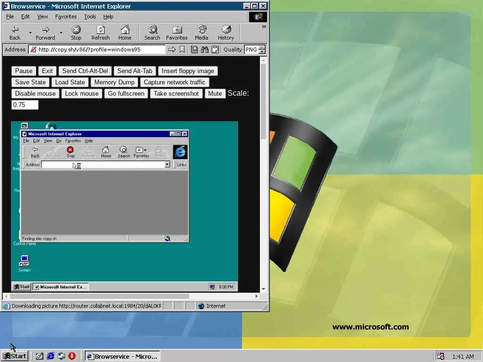Click the System icon on emulated desktop
This screenshot has width=483, height=362.
(25, 263)
